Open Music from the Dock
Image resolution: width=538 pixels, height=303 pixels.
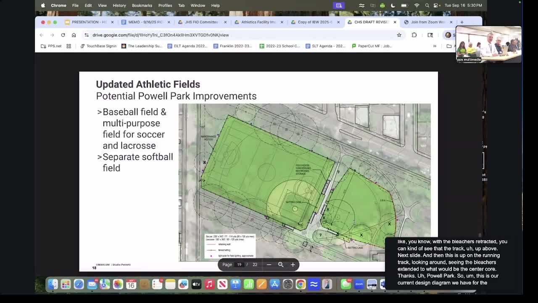pos(209,284)
